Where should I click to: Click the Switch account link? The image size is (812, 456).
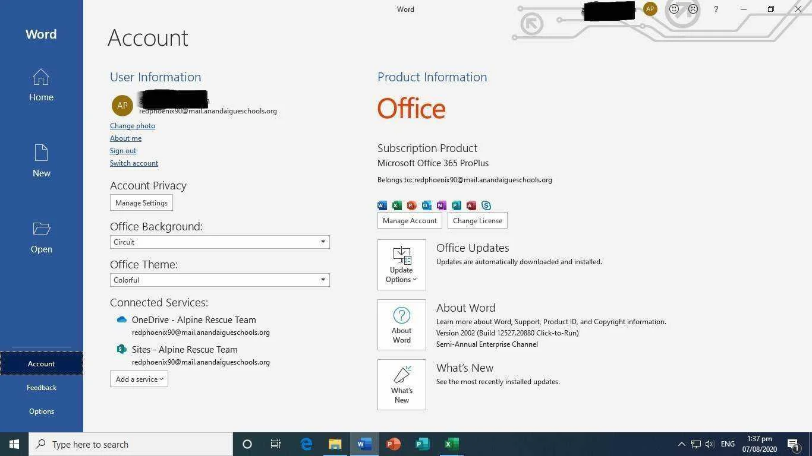click(x=134, y=163)
